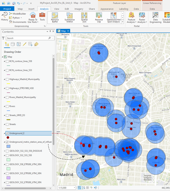170x191 pixels.
Task: Collapse the Streets layer legend
Action: [5, 125]
